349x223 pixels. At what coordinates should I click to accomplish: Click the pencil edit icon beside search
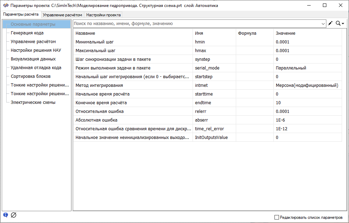pos(330,24)
